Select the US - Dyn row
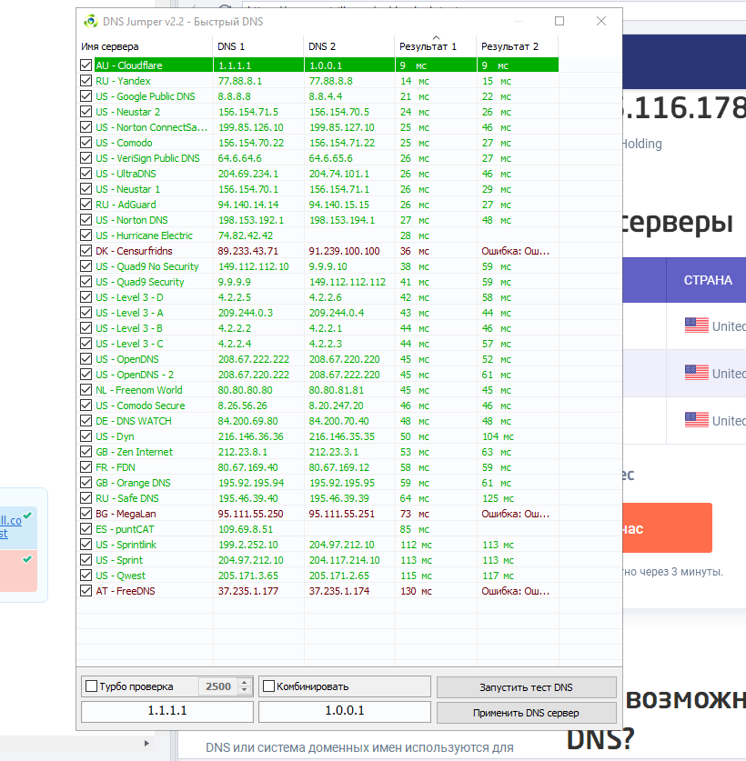The width and height of the screenshot is (746, 761). (318, 436)
